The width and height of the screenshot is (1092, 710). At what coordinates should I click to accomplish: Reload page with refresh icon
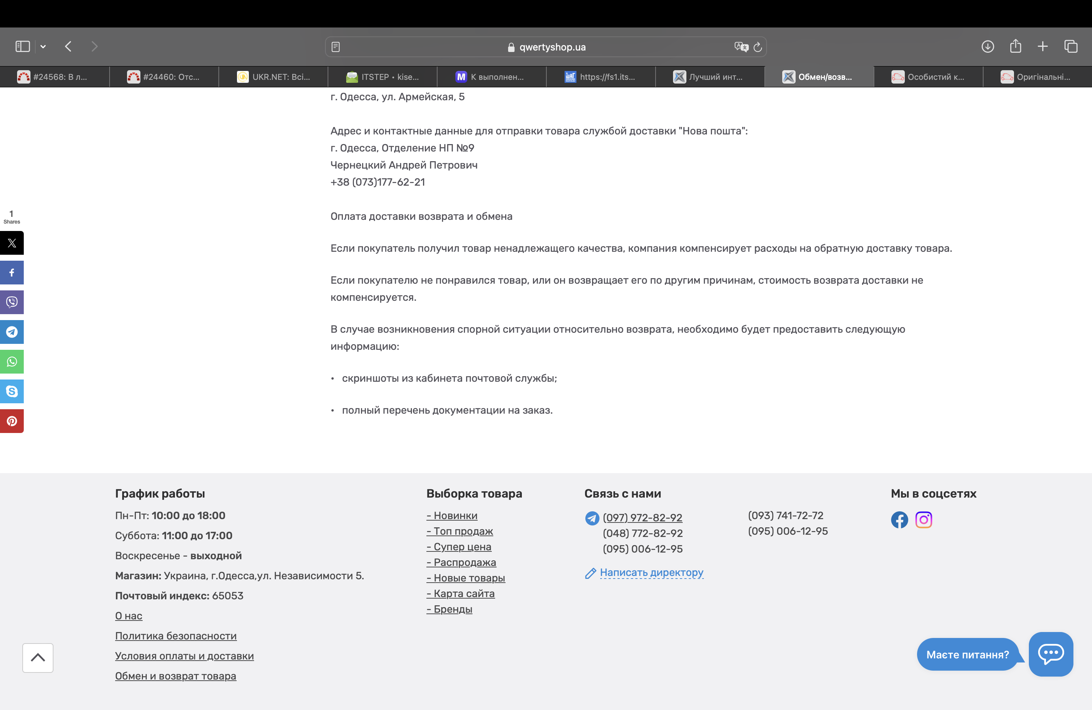pos(757,47)
